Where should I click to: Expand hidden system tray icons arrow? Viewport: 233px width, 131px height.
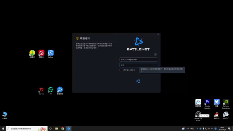coord(197,129)
